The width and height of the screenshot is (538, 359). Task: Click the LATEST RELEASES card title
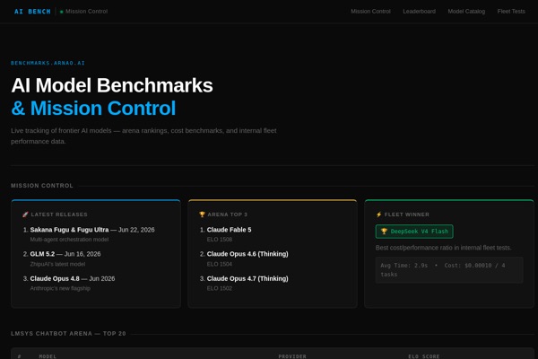coord(59,215)
